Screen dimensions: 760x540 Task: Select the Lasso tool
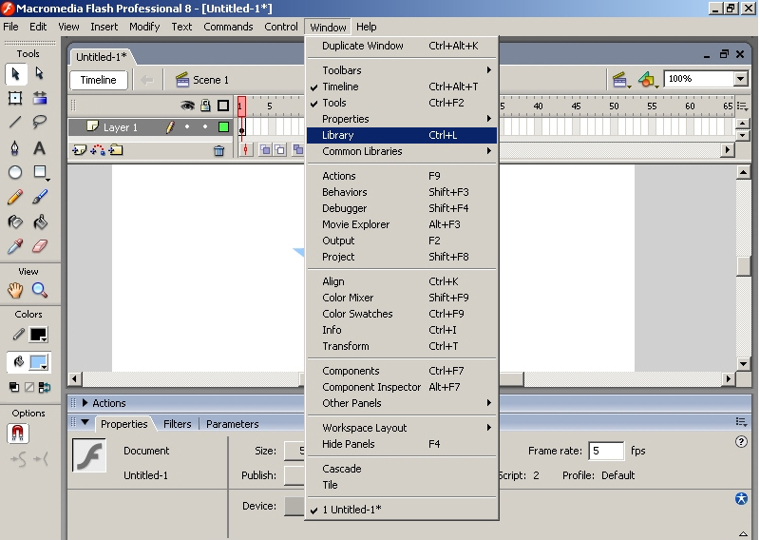click(x=40, y=122)
